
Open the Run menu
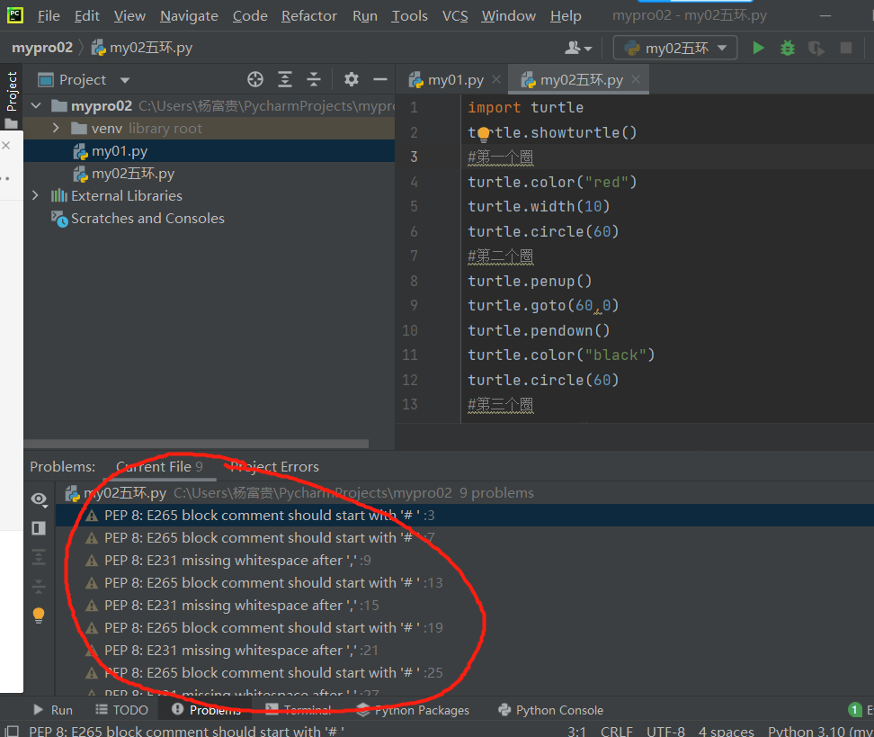pyautogui.click(x=364, y=16)
